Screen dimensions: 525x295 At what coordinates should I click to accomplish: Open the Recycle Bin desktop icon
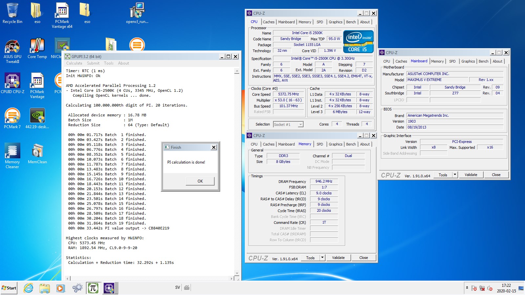[x=12, y=13]
